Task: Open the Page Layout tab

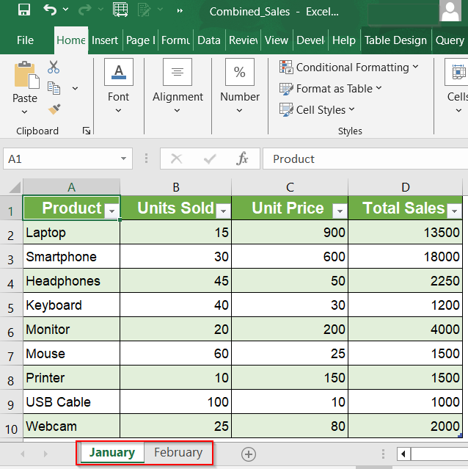Action: click(x=140, y=40)
